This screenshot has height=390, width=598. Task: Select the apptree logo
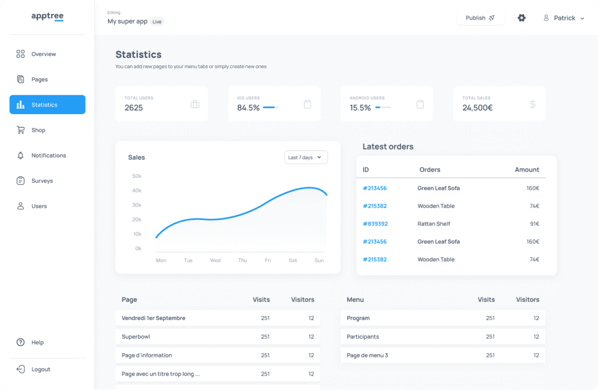coord(47,16)
